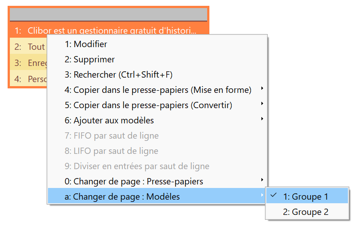The width and height of the screenshot is (356, 227).
Task: Click the Changer de page : Modèles entry
Action: (156, 196)
